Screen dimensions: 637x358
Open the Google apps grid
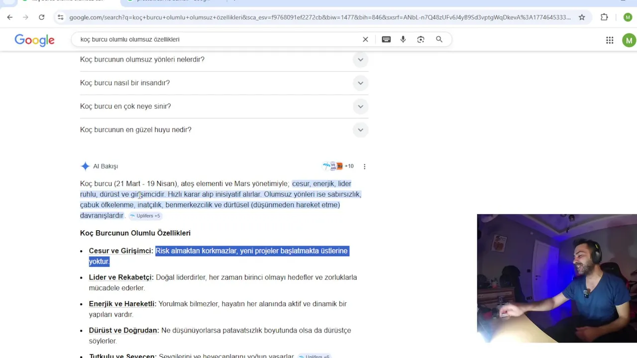pos(610,40)
